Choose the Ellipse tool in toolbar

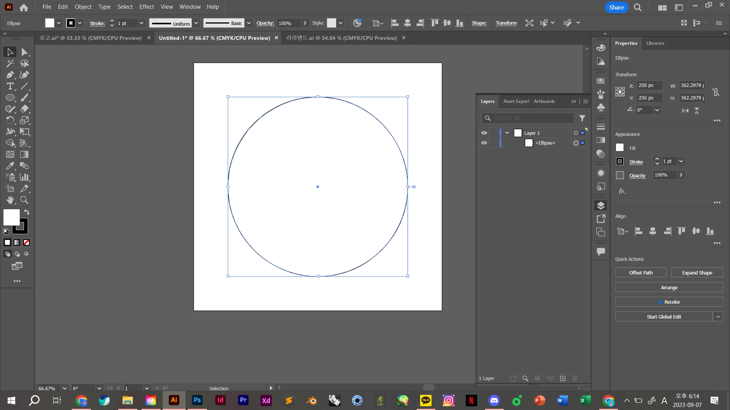point(10,98)
